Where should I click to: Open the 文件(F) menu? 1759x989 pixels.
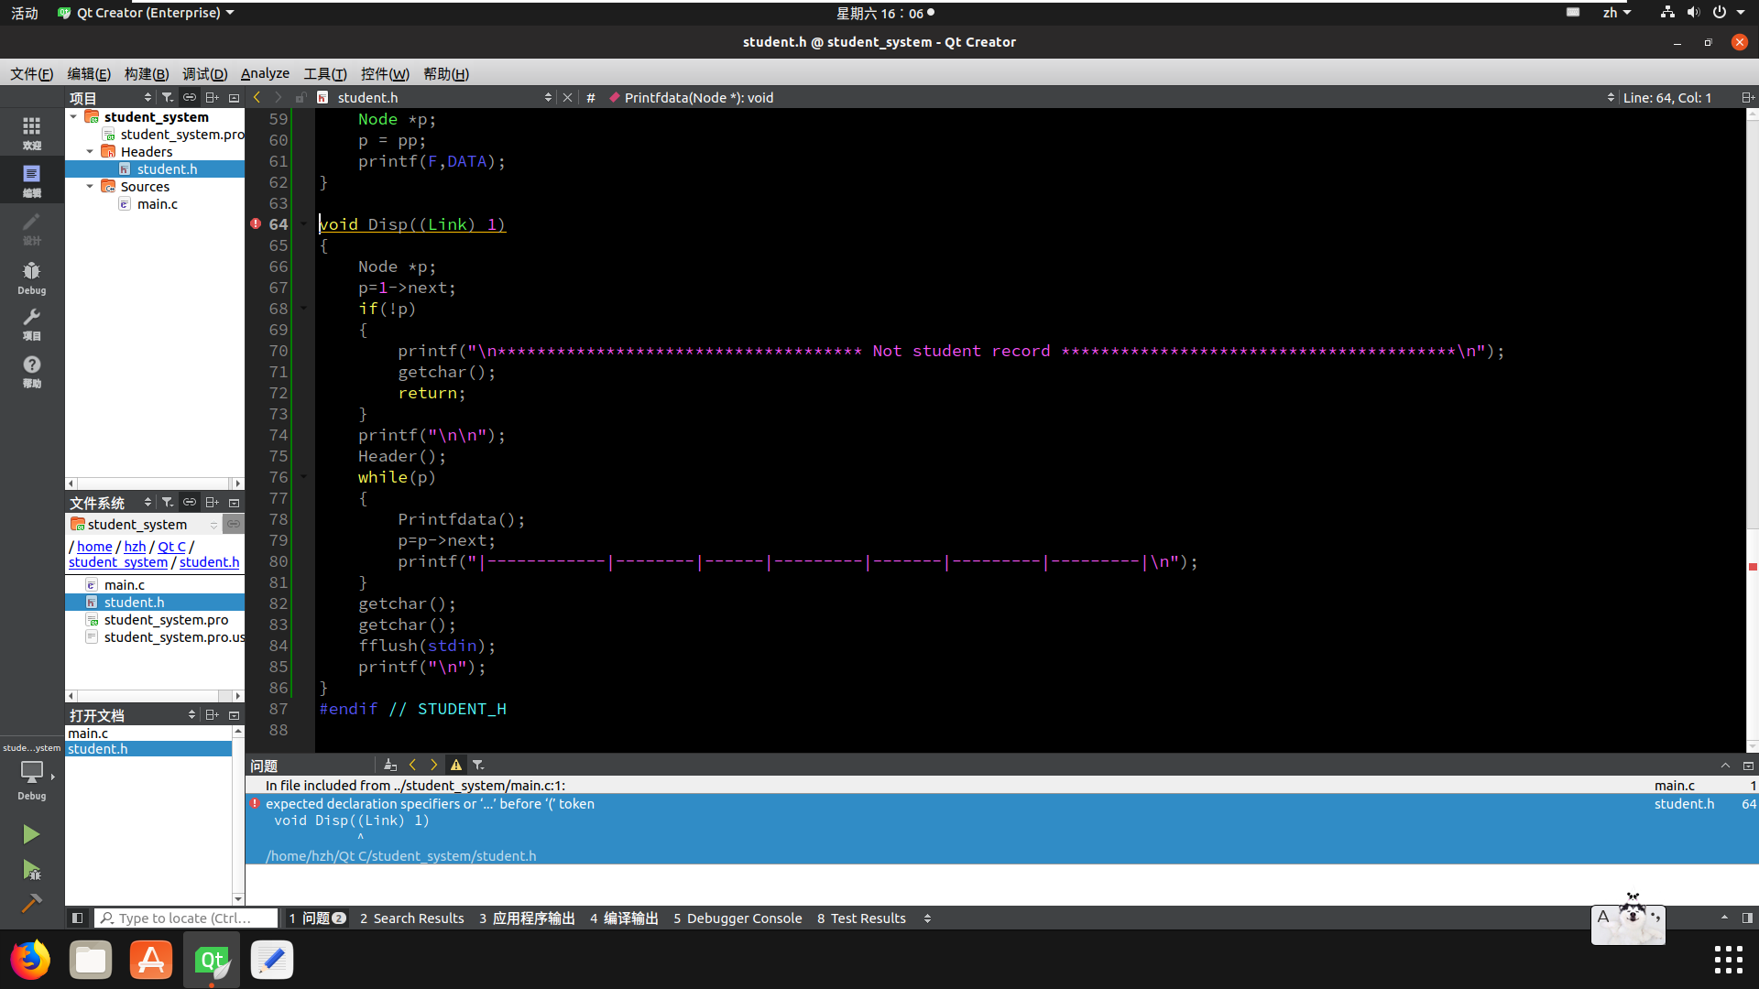pyautogui.click(x=32, y=73)
